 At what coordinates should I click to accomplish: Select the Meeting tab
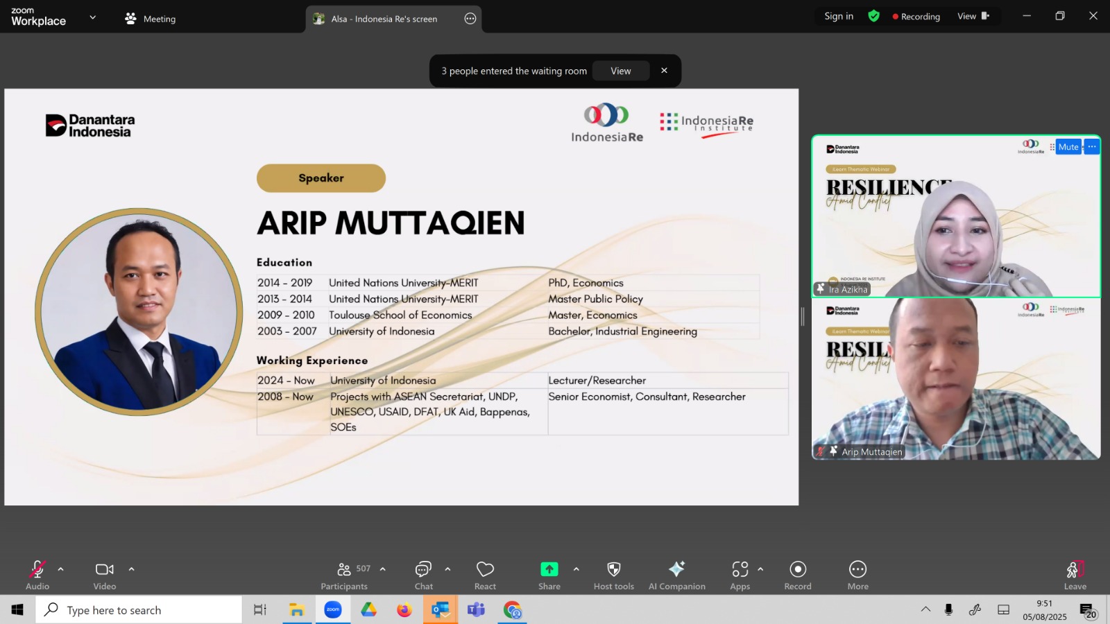[x=151, y=19]
